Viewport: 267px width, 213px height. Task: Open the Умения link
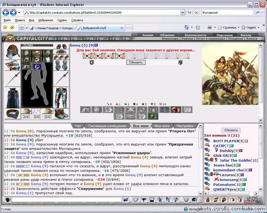click(187, 39)
